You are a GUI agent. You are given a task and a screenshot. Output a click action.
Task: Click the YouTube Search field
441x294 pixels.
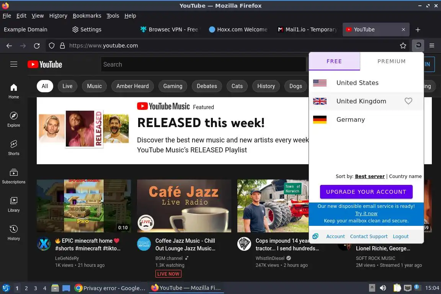point(203,64)
